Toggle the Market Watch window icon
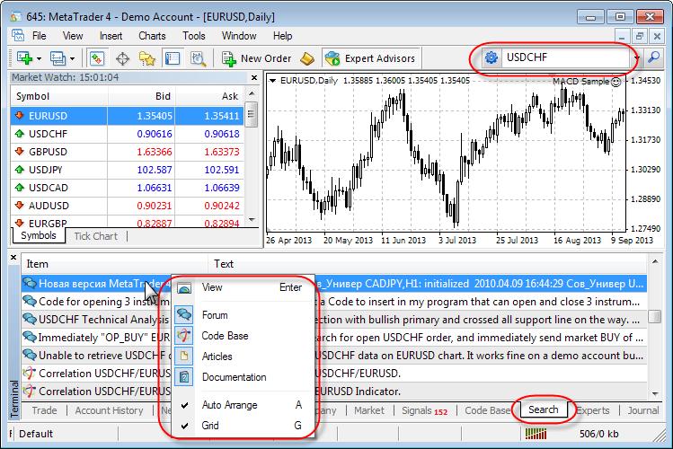The width and height of the screenshot is (673, 449). [x=97, y=58]
